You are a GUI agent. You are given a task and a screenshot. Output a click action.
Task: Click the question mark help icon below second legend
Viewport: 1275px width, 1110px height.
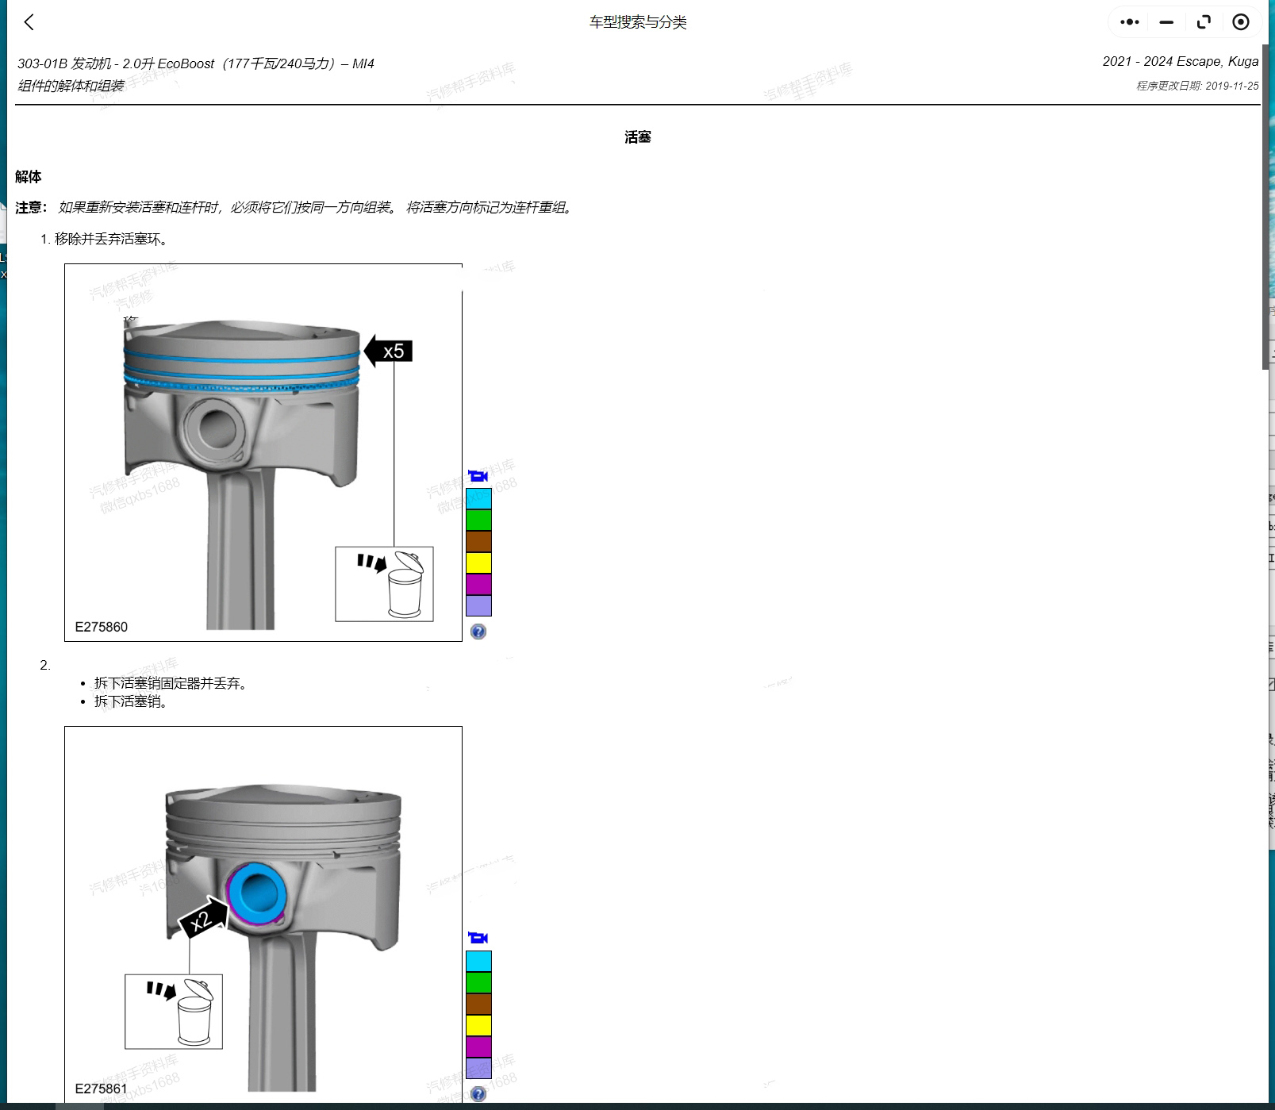click(478, 1093)
